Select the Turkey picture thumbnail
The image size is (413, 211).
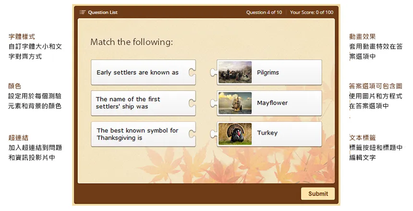coord(235,134)
